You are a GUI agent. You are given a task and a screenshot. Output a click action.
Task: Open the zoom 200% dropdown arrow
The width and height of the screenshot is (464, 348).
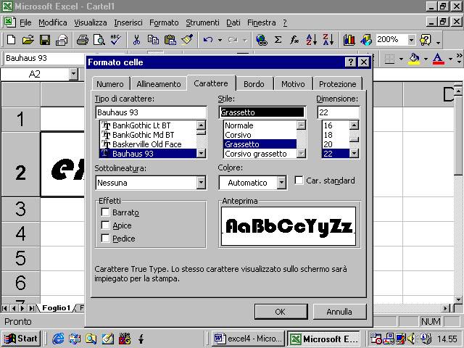(411, 40)
